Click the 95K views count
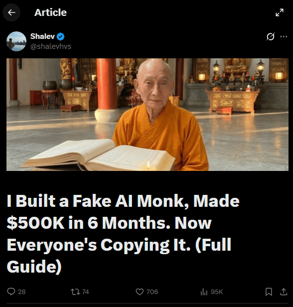The image size is (293, 307). click(217, 292)
